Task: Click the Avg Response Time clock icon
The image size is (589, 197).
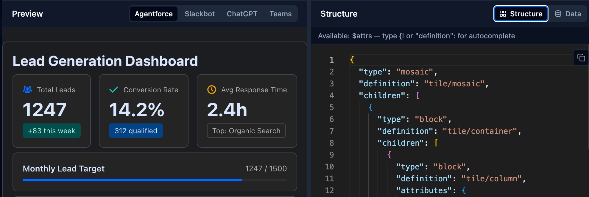Action: 212,90
